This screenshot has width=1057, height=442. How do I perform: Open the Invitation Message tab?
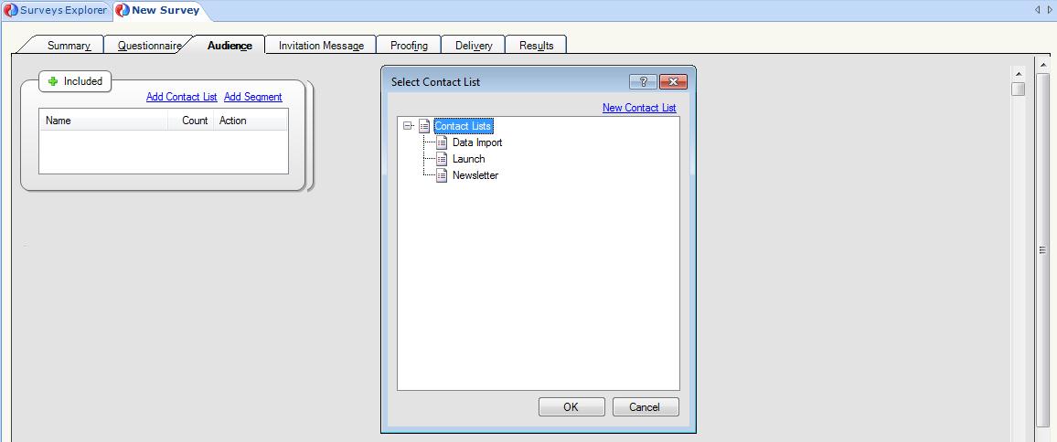pyautogui.click(x=321, y=46)
